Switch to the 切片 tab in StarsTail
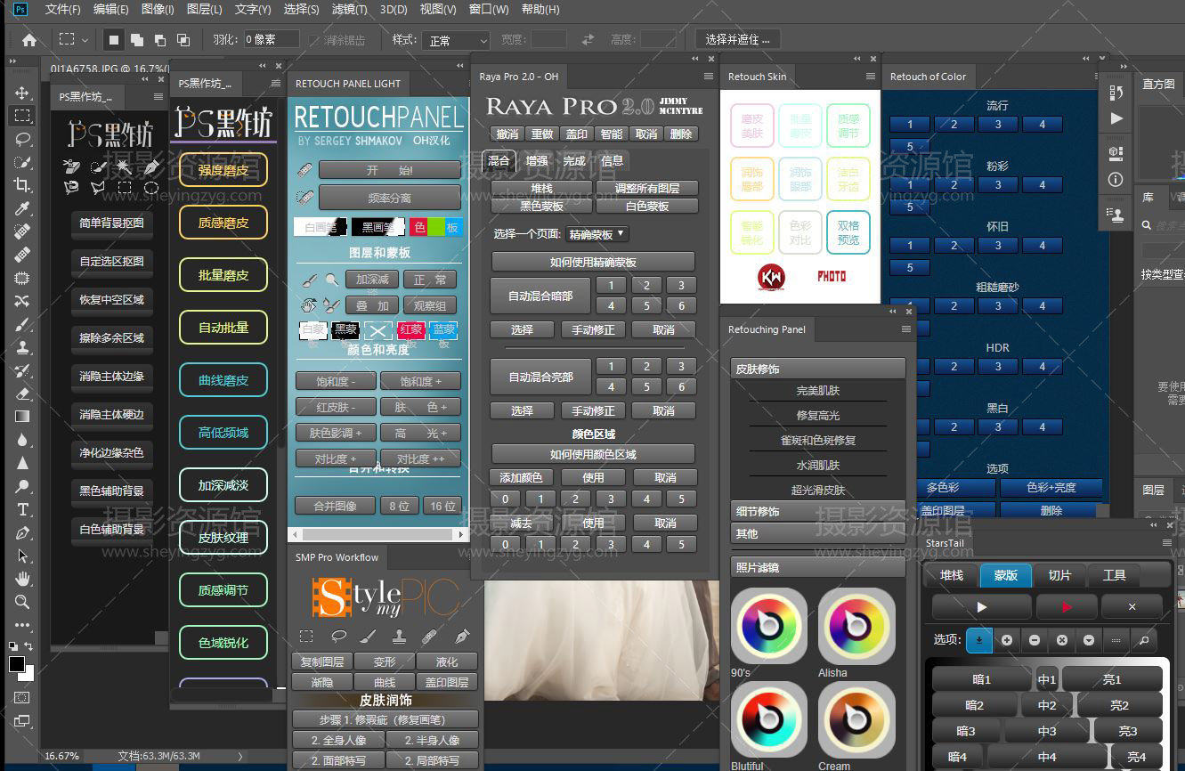 click(x=1059, y=575)
